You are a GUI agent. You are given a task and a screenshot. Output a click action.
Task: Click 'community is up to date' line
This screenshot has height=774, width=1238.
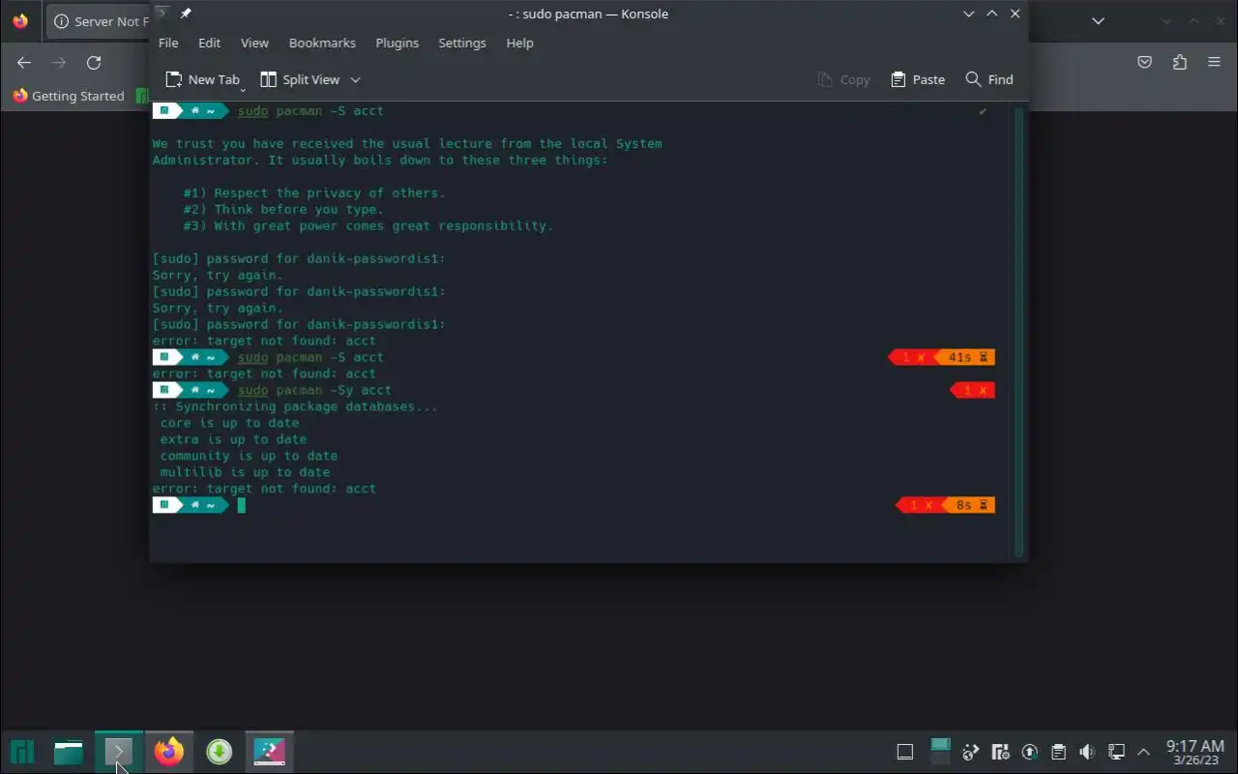coord(249,456)
